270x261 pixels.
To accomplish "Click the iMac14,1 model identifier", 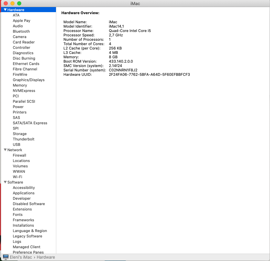I will pyautogui.click(x=116, y=26).
